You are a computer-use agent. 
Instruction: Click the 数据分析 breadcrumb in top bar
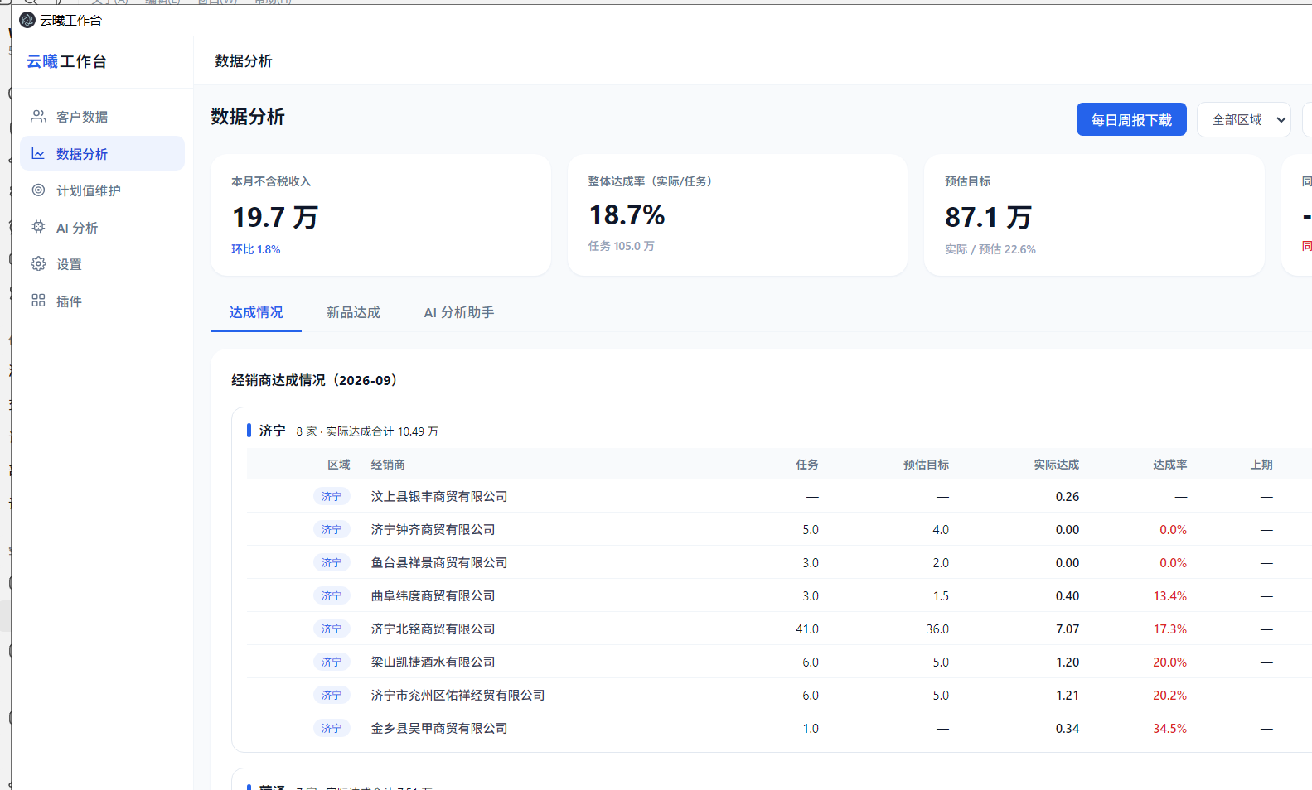(244, 61)
